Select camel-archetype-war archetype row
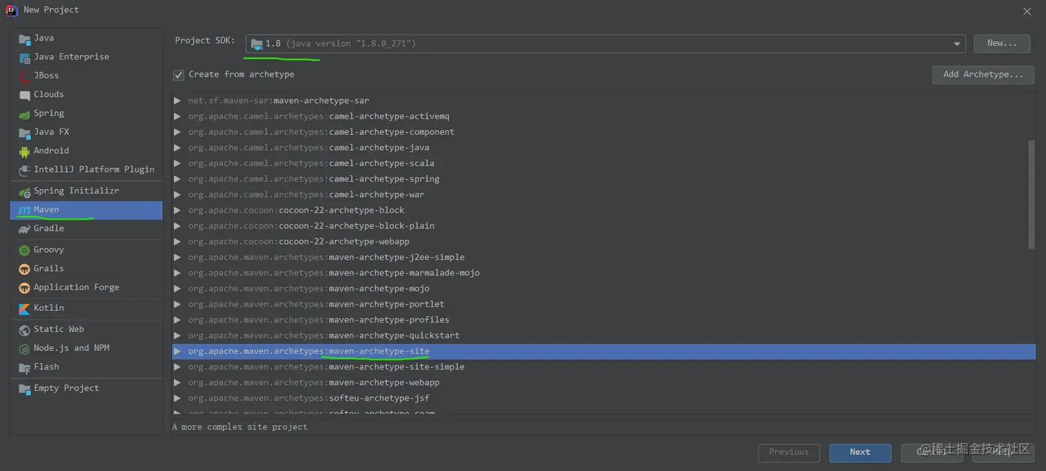Screen dimensions: 1046x471 click(603, 195)
